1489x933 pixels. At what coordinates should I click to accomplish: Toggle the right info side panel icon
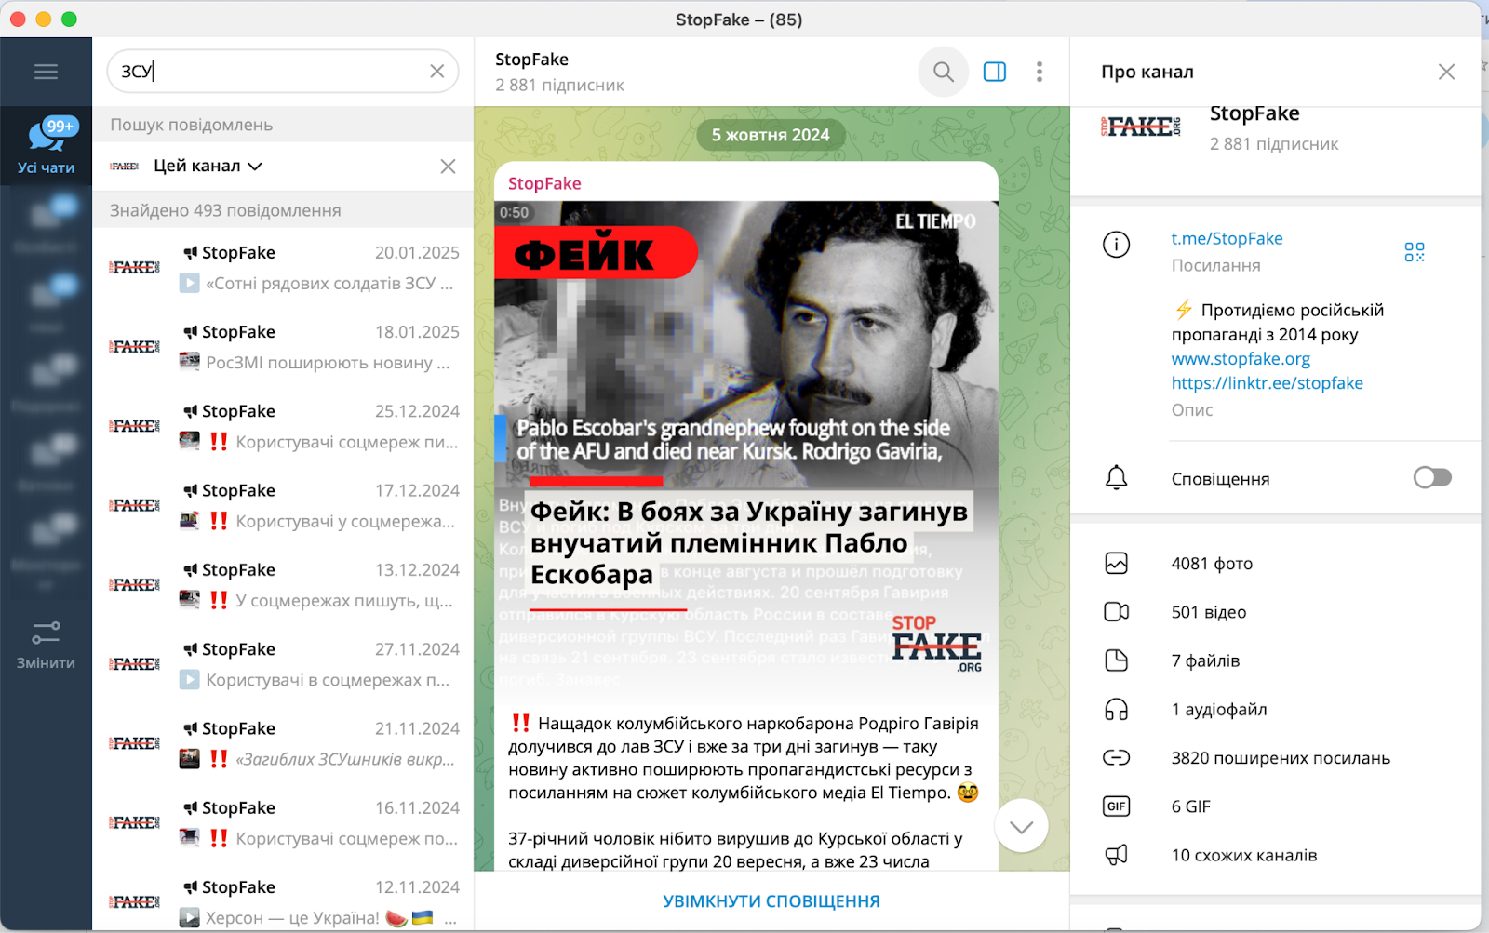[x=995, y=72]
